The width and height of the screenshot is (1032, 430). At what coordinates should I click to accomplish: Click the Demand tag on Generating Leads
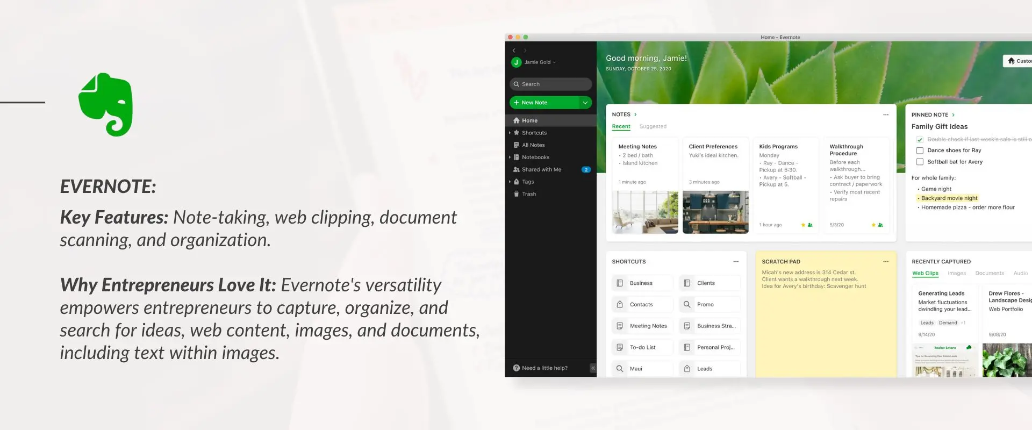coord(948,323)
